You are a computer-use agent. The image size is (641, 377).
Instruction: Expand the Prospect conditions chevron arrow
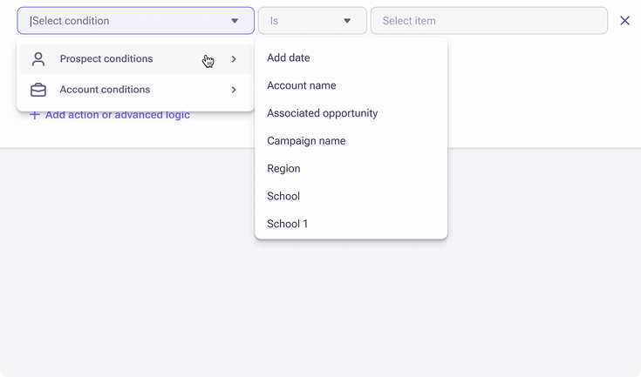click(x=234, y=59)
